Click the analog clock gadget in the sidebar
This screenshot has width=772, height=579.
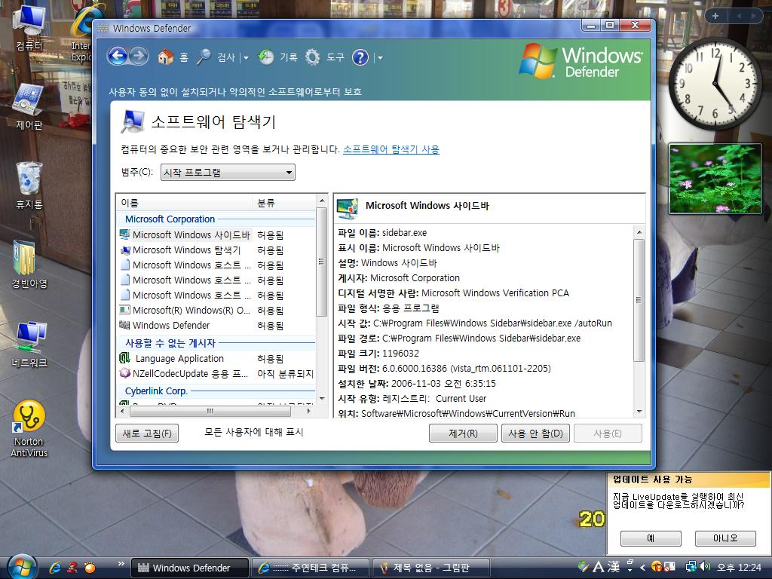coord(715,83)
